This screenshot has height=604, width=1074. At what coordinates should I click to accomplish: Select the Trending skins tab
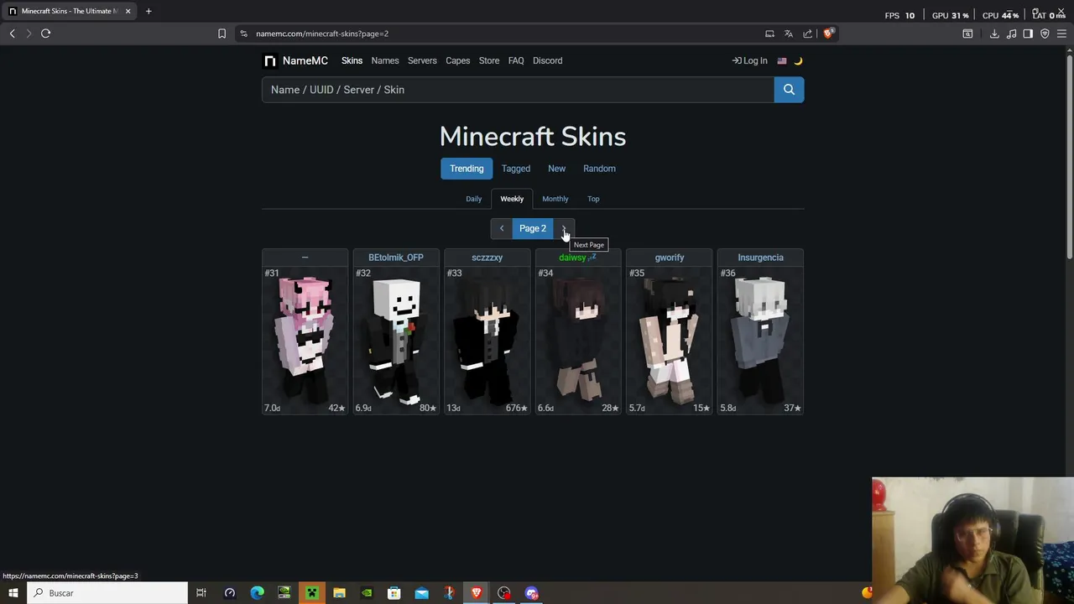click(467, 169)
